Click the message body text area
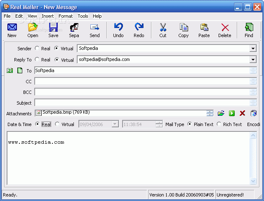Image resolution: width=264 pixels, height=201 pixels. point(128,158)
